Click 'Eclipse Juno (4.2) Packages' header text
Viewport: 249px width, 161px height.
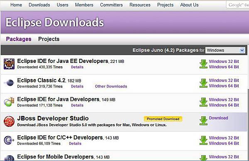click(x=166, y=50)
